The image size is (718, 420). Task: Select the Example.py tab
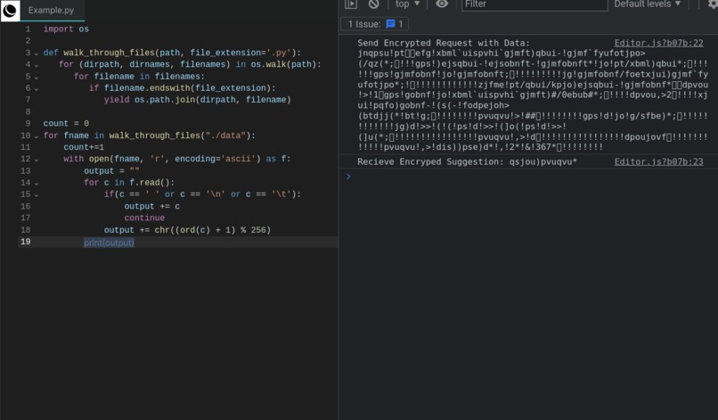[52, 10]
